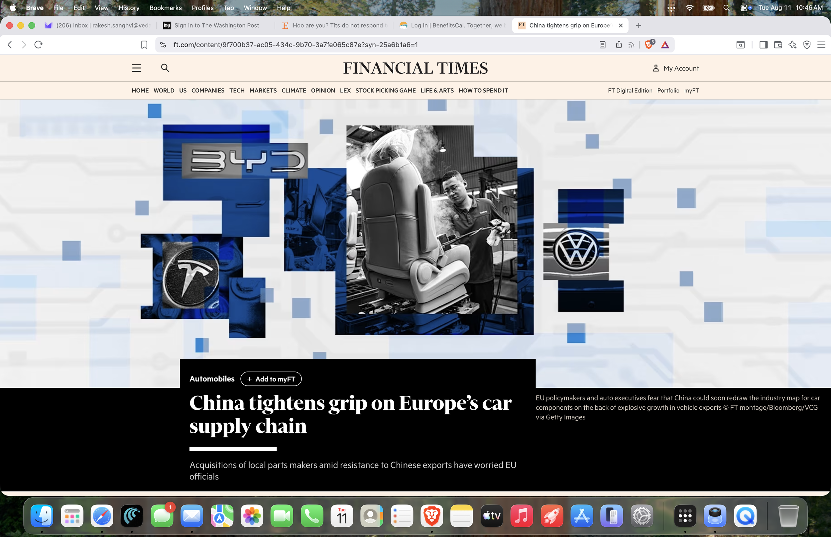Open the LIFE & ARTS section
This screenshot has width=831, height=537.
pyautogui.click(x=437, y=90)
